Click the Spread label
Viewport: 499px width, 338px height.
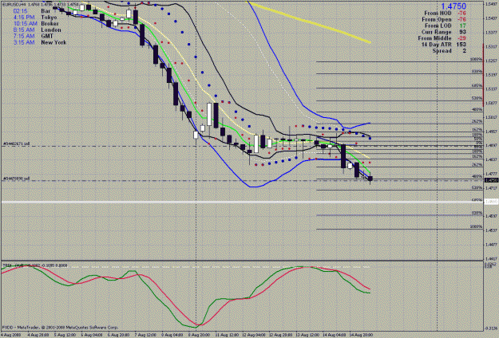442,51
